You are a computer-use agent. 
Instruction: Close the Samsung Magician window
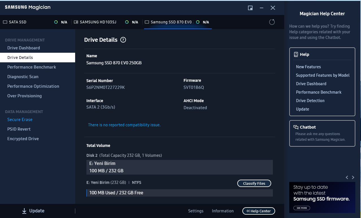(273, 8)
